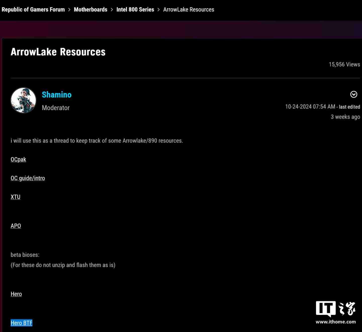Image resolution: width=362 pixels, height=332 pixels.
Task: Select ArrowLake Resources breadcrumb item
Action: pos(189,10)
